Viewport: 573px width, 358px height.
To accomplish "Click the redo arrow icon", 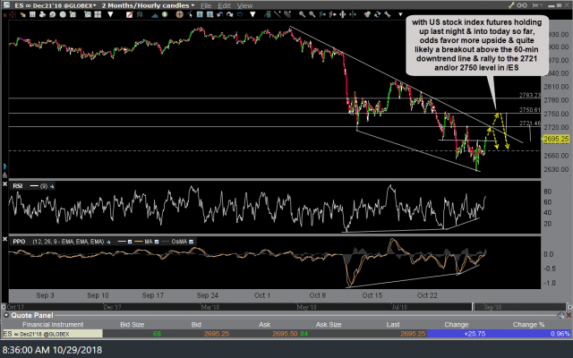I will 229,14.
